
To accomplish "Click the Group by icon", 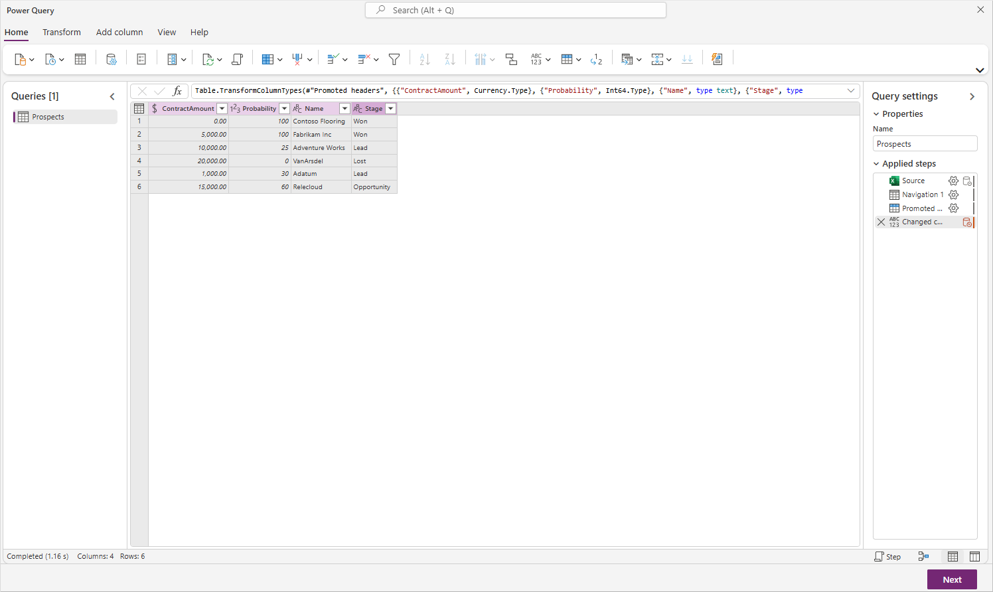I will click(511, 59).
